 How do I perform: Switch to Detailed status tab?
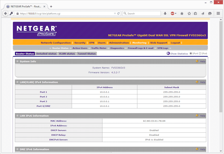[46, 54]
